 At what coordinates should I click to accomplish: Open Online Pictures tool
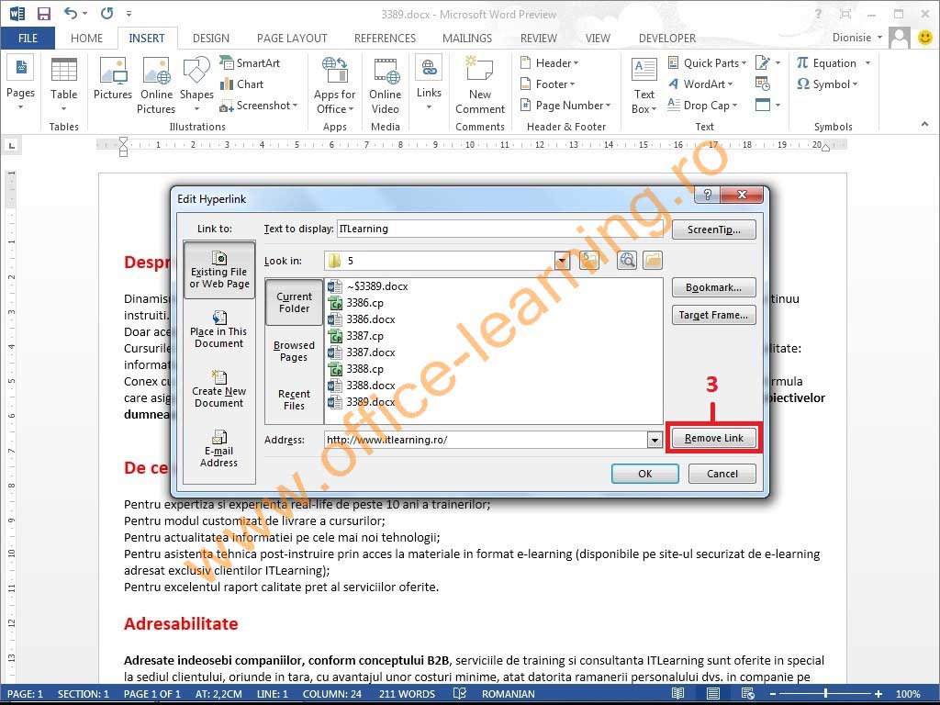(156, 85)
